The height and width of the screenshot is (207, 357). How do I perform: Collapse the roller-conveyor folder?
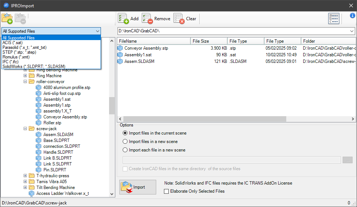tap(25, 81)
